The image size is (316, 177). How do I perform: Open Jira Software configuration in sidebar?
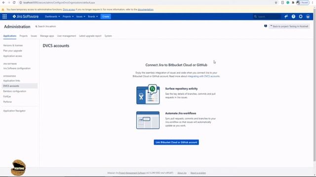(17, 68)
